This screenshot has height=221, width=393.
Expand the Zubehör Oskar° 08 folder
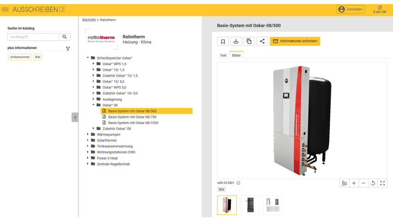93,129
